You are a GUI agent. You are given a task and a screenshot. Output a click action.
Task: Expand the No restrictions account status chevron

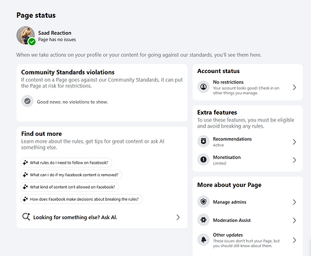295,87
